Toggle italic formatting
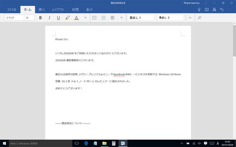The height and width of the screenshot is (147, 236). (49, 18)
